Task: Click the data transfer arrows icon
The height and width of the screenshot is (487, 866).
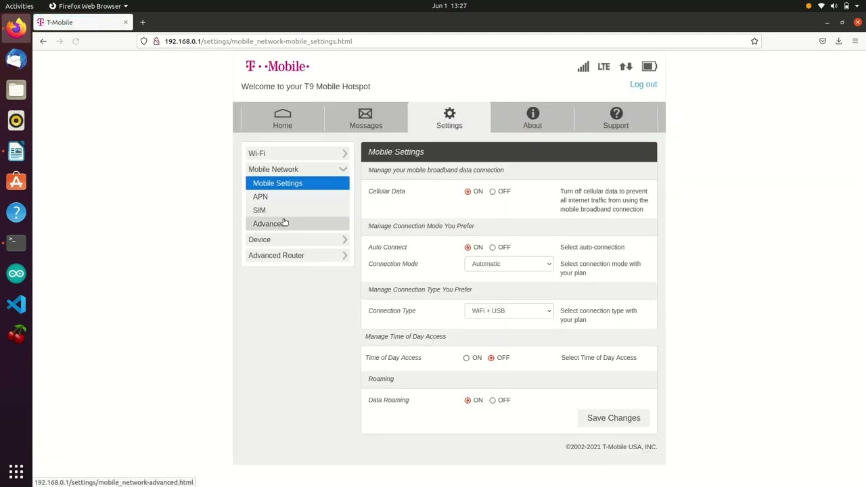Action: 626,66
